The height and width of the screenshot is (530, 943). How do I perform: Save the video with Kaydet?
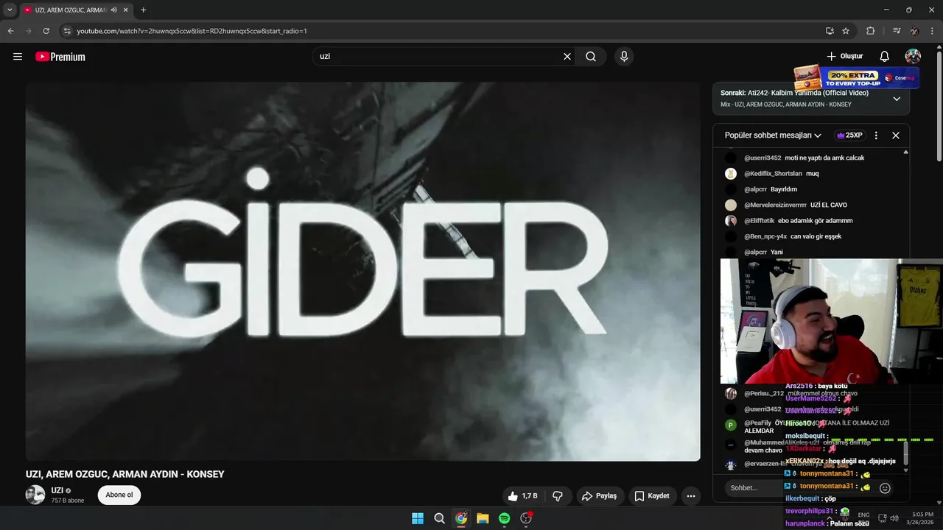click(652, 496)
